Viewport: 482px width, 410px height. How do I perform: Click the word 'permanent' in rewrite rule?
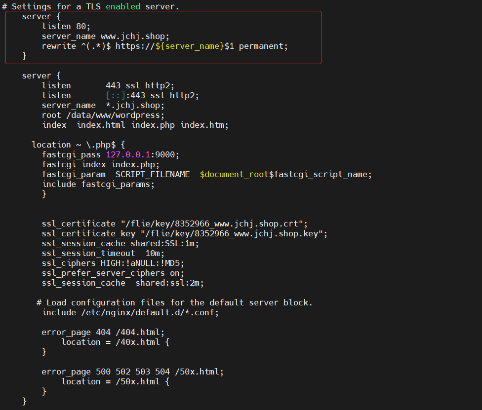[261, 46]
